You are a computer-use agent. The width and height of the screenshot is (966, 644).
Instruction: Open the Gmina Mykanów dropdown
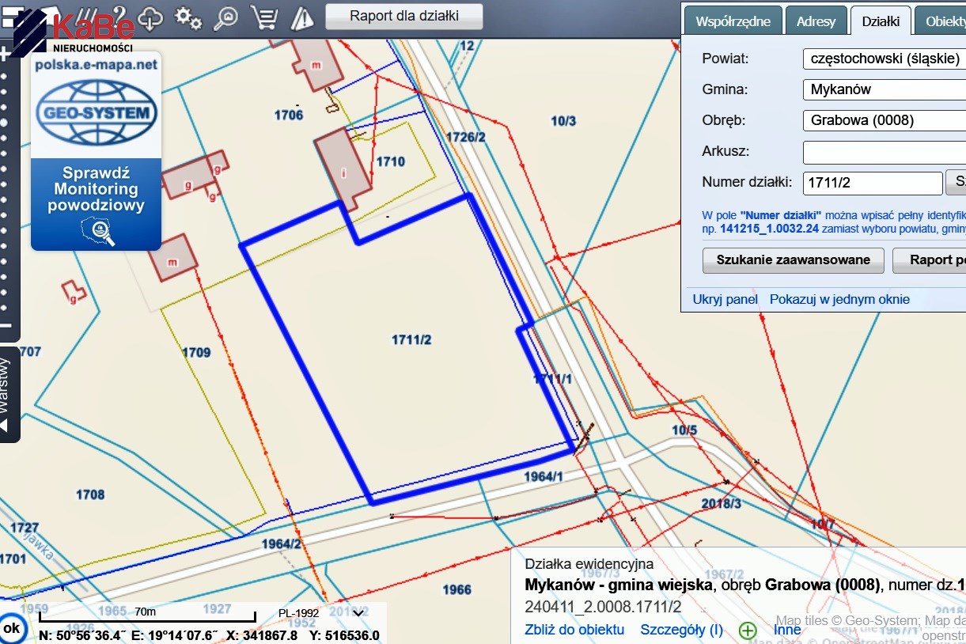coord(884,89)
